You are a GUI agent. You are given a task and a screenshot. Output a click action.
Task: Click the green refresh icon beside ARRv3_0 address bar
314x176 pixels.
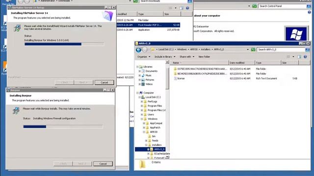pos(253,49)
